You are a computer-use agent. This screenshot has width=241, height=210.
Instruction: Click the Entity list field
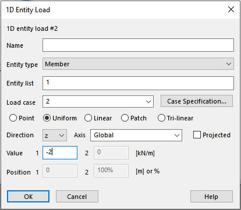pyautogui.click(x=138, y=83)
